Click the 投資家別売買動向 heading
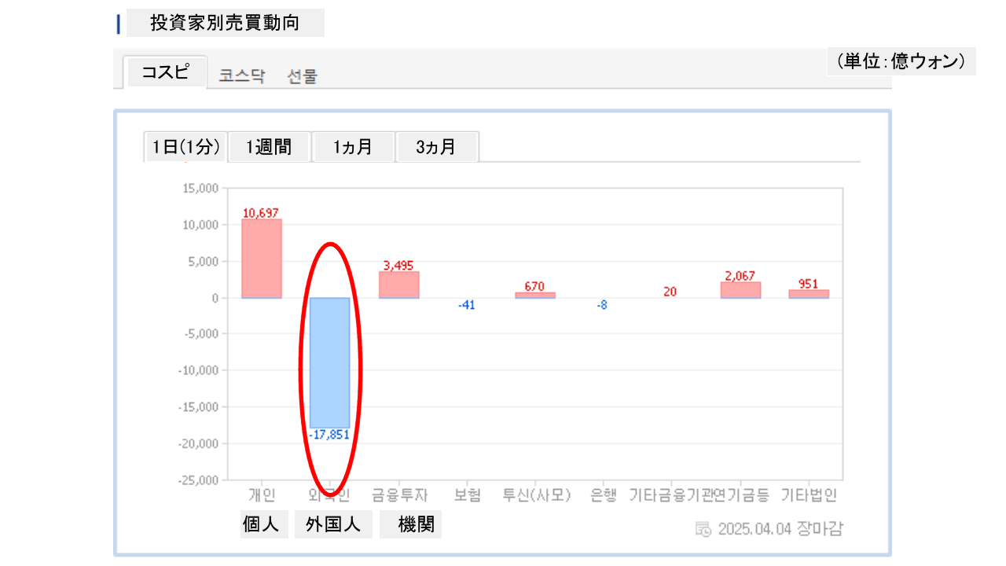Screen dimensions: 1006x566 click(225, 23)
